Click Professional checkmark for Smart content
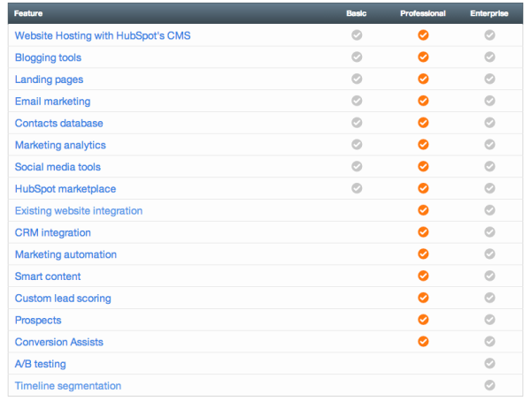Viewport: 531px width, 401px height. coord(423,276)
